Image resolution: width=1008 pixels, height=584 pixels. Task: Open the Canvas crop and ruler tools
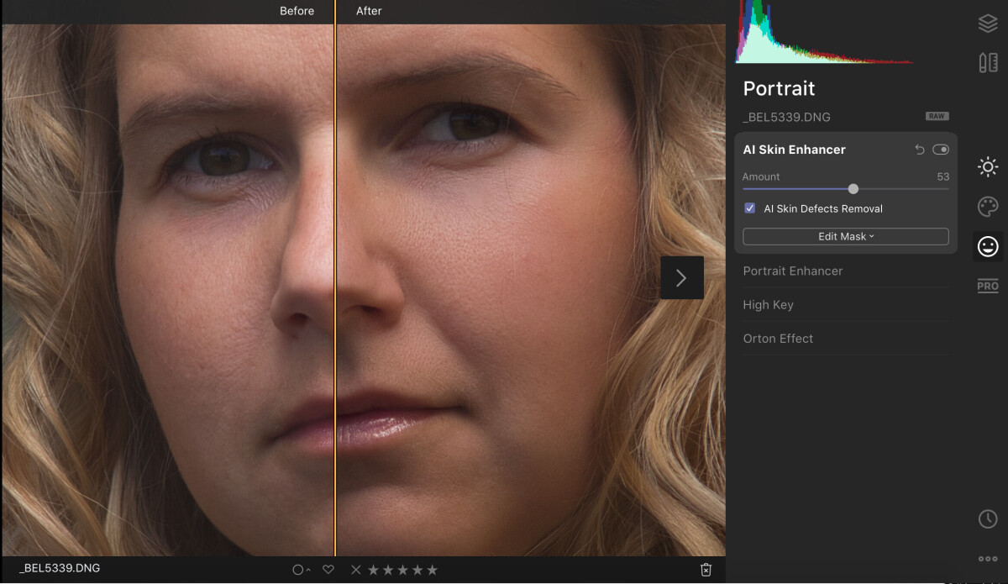(988, 62)
